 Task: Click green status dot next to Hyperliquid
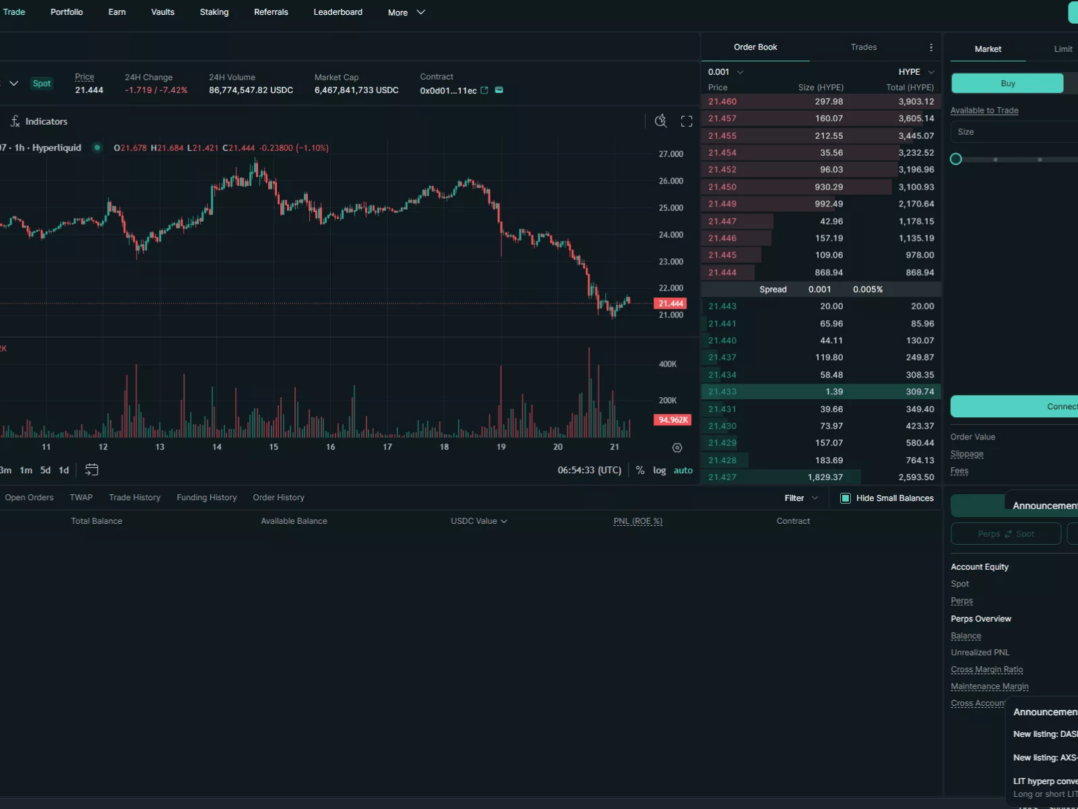coord(98,148)
